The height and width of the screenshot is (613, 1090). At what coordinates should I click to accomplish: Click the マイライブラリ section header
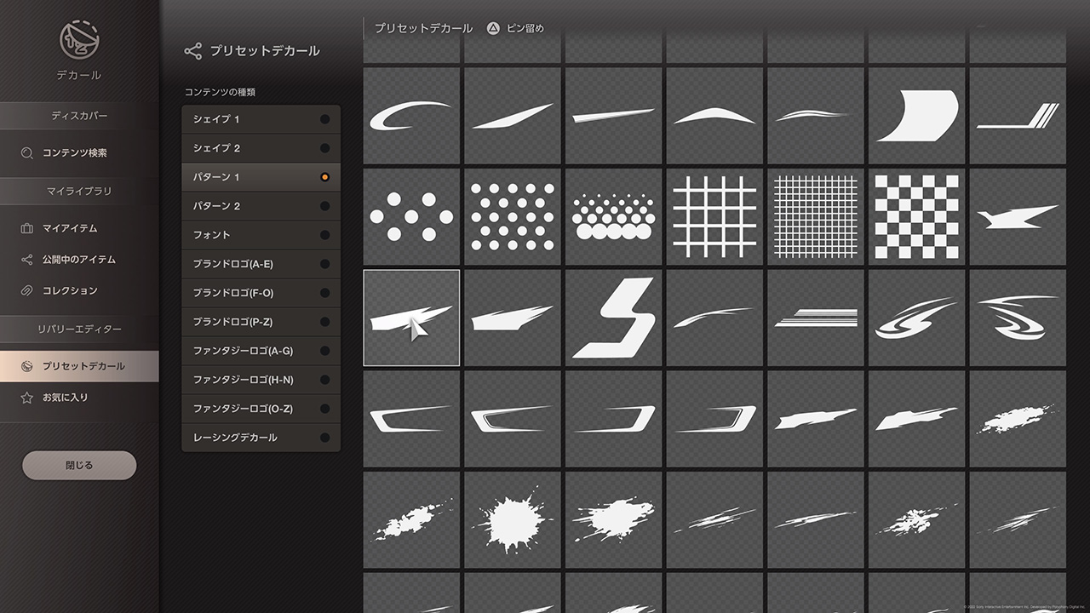(x=79, y=192)
